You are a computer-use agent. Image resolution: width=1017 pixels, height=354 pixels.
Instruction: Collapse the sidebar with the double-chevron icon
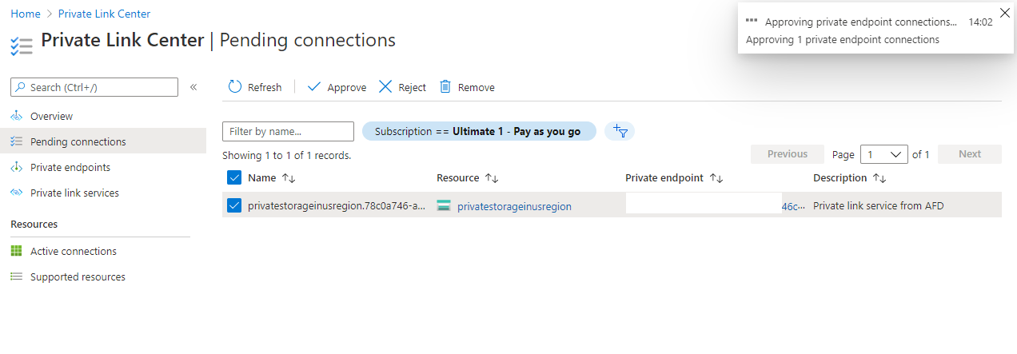[x=193, y=87]
